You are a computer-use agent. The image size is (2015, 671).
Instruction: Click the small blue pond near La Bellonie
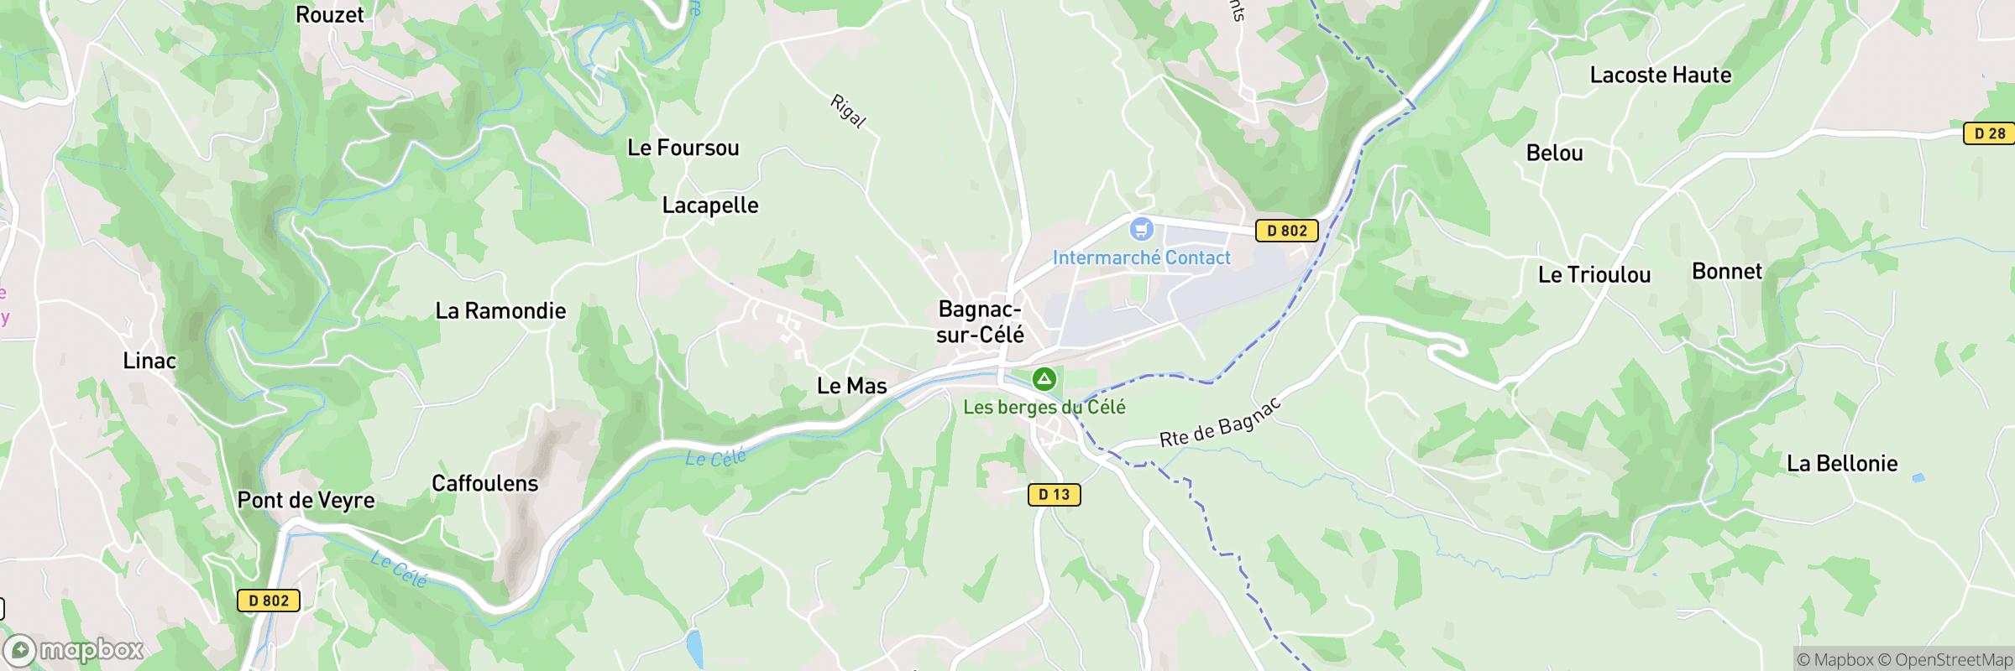pos(1918,478)
